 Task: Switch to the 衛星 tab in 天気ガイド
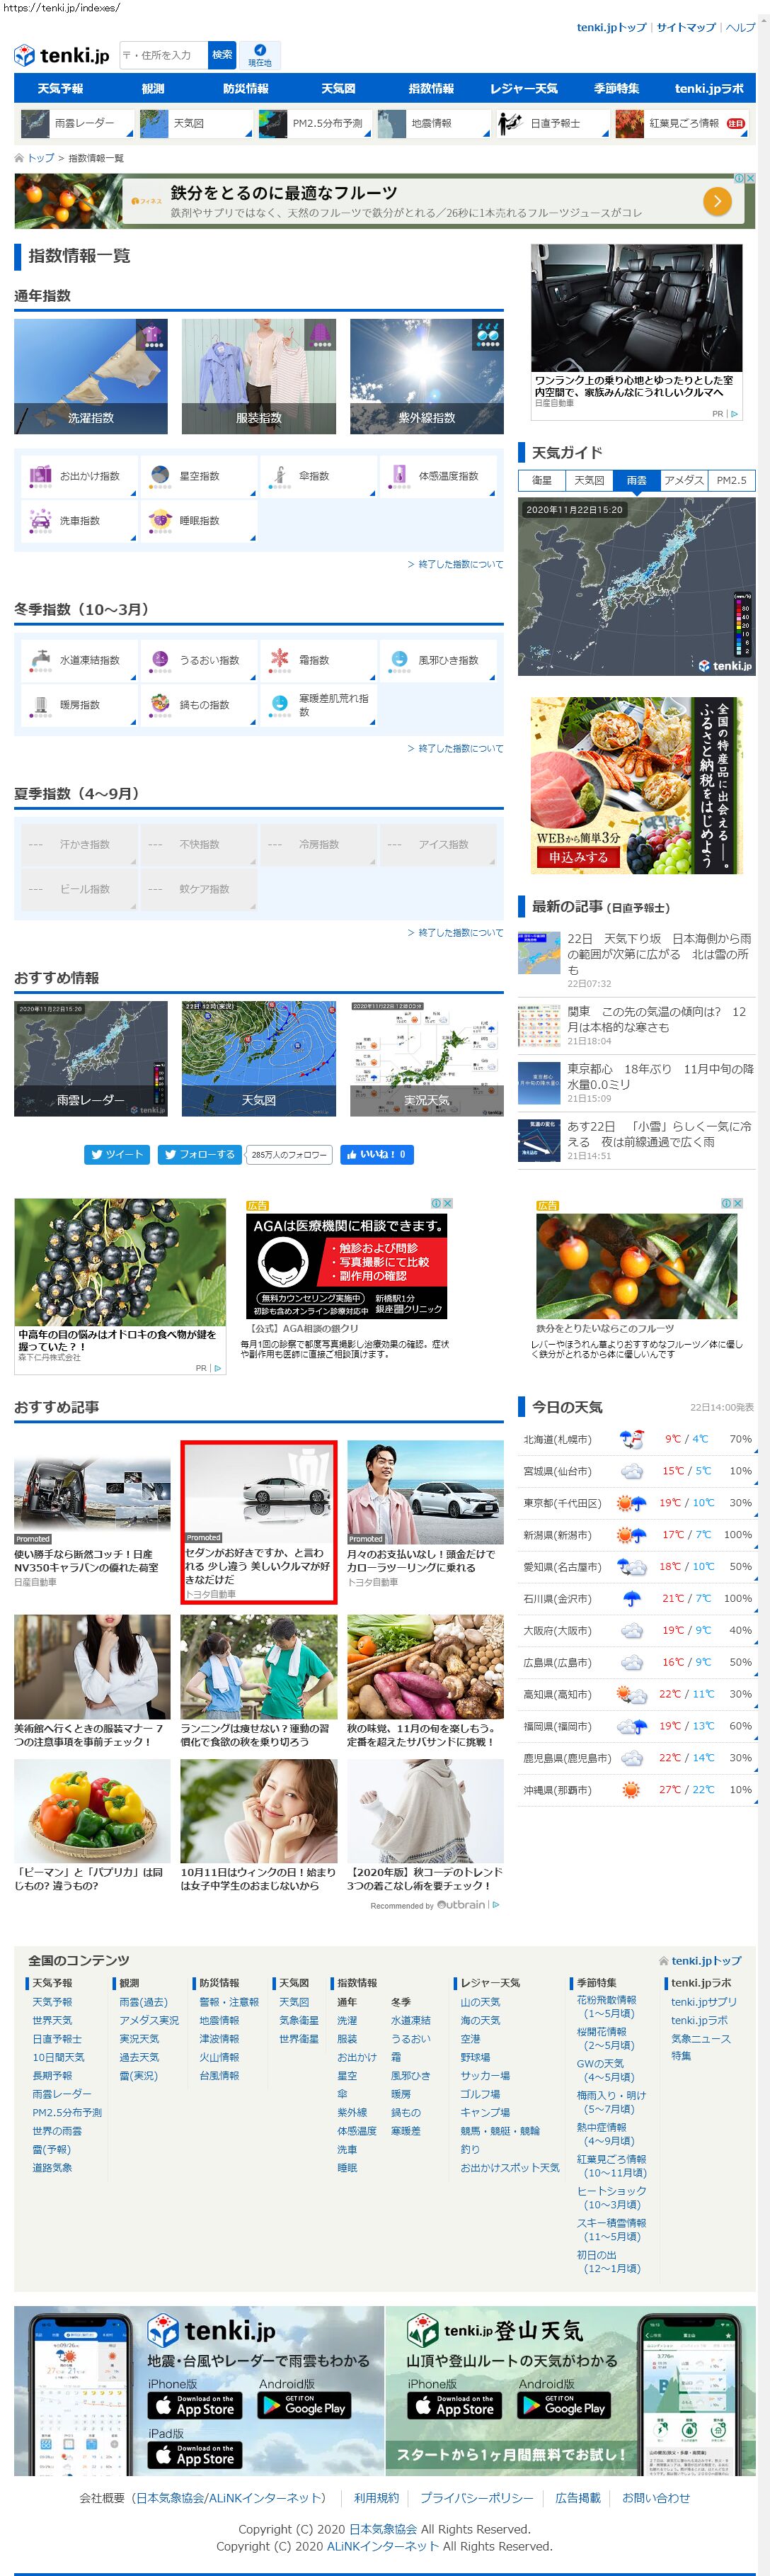point(541,480)
